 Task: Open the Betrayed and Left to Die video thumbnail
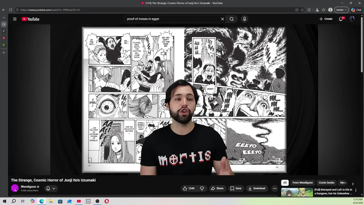(x=297, y=192)
